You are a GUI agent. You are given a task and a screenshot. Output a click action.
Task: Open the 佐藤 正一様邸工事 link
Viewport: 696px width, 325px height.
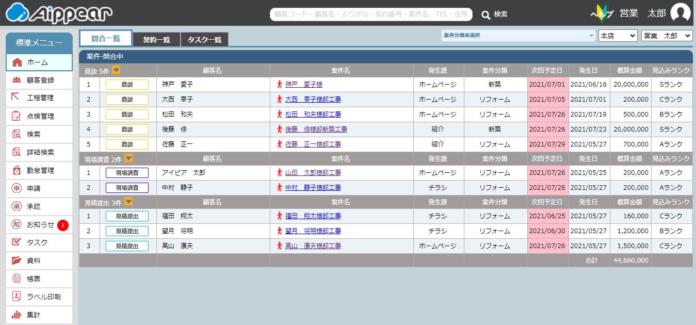coord(313,144)
